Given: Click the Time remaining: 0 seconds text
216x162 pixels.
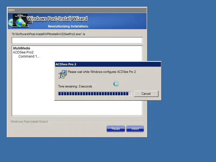Looking at the screenshot, I should 75,86.
